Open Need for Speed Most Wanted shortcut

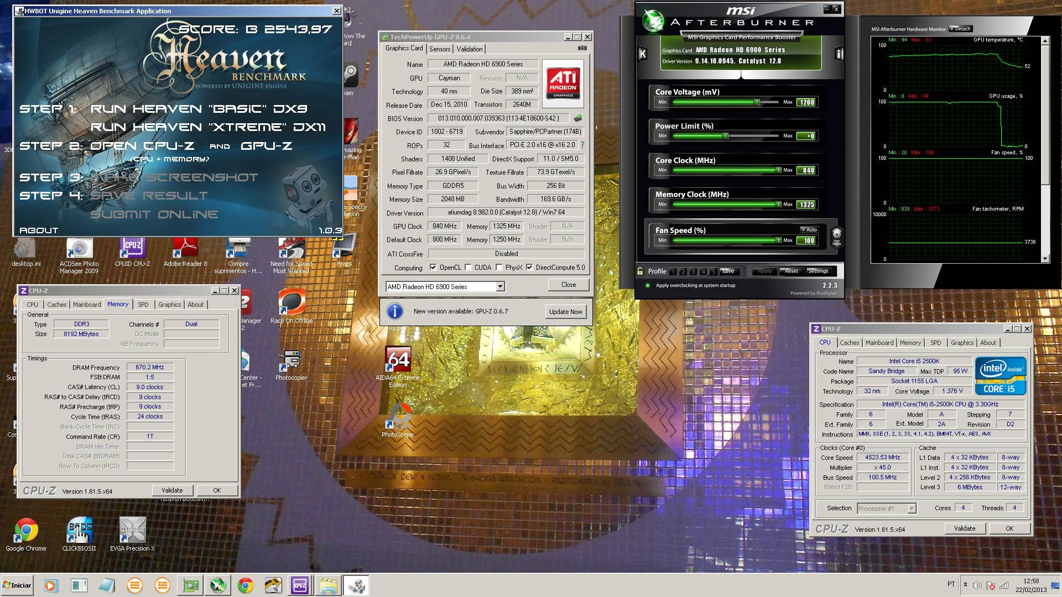291,256
